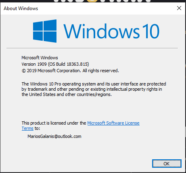Open the Microsoft Software License link
The width and height of the screenshot is (186, 173).
113,123
